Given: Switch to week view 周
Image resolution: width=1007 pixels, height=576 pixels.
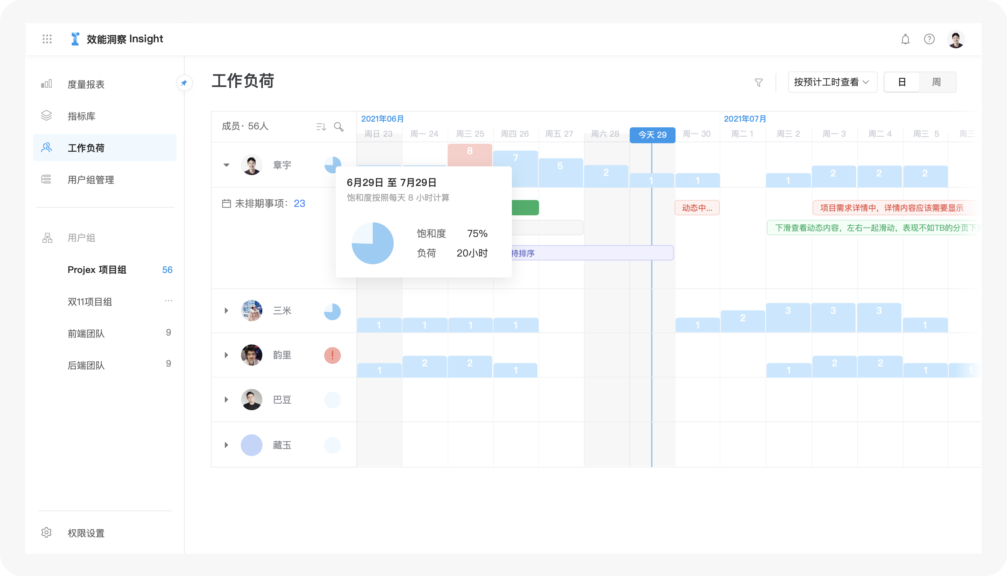Looking at the screenshot, I should click(936, 82).
